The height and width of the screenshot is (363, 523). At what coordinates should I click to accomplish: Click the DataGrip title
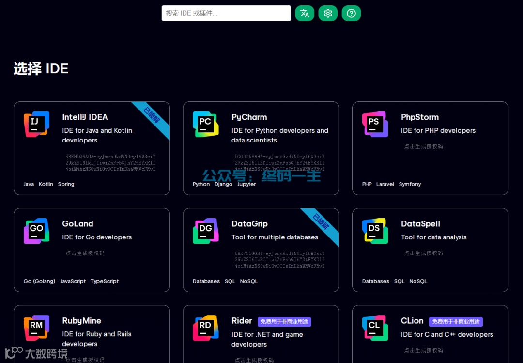coord(249,224)
